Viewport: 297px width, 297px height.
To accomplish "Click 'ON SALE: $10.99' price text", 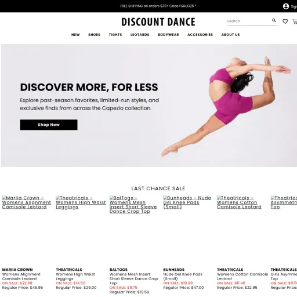I will click(x=178, y=283).
